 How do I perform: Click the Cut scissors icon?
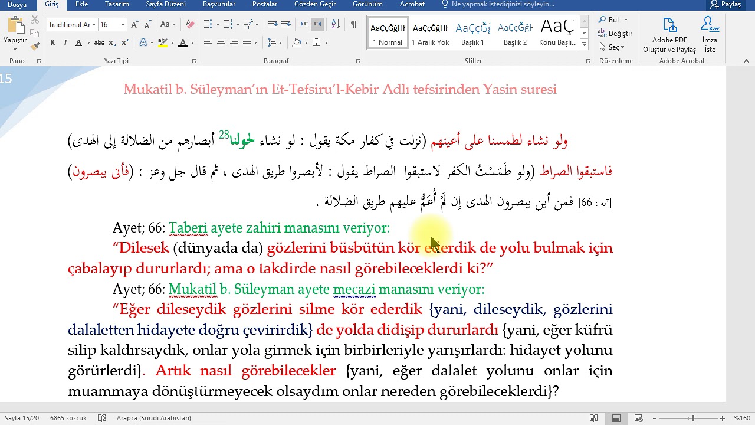pyautogui.click(x=35, y=19)
